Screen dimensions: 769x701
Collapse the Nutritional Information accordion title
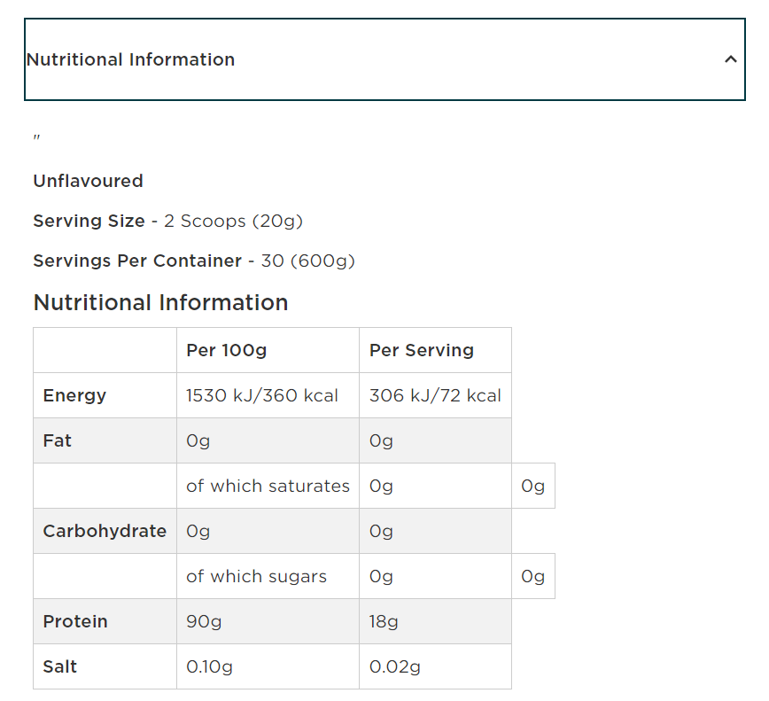coord(131,59)
